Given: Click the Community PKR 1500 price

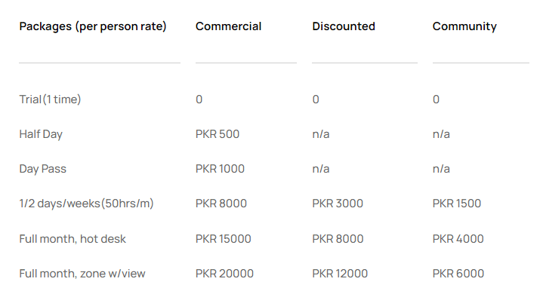Looking at the screenshot, I should point(457,204).
